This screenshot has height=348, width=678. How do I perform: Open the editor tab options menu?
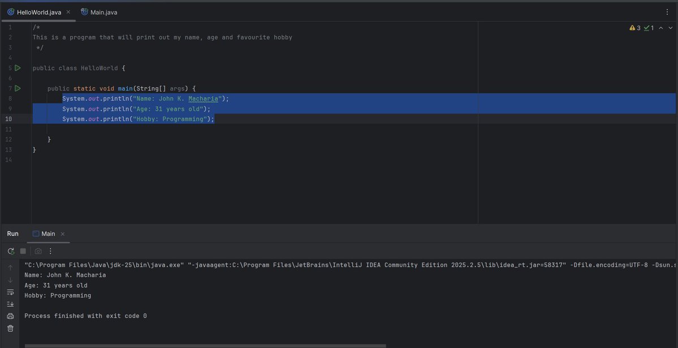[x=668, y=11]
